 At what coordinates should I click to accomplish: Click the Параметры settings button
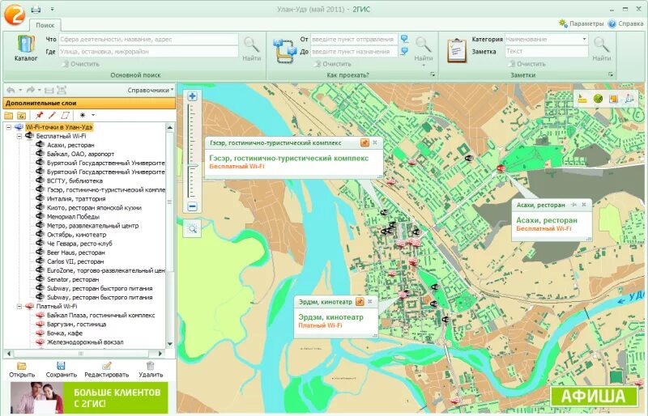pyautogui.click(x=581, y=23)
